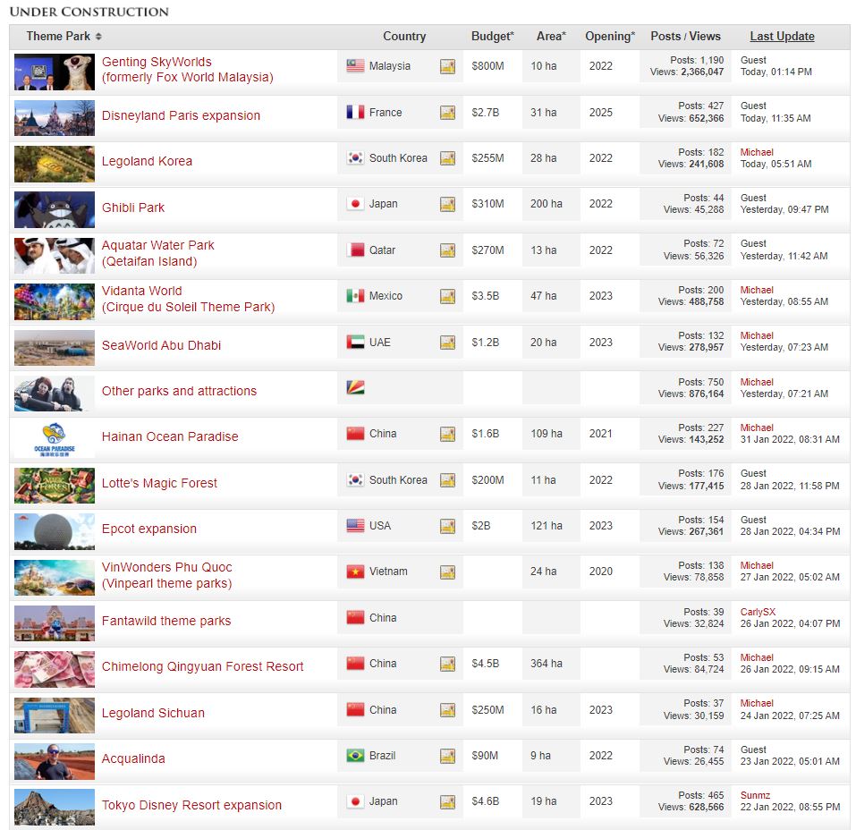Screen dimensions: 856x830
Task: Open the Legoland Sichuan thread
Action: [x=153, y=713]
